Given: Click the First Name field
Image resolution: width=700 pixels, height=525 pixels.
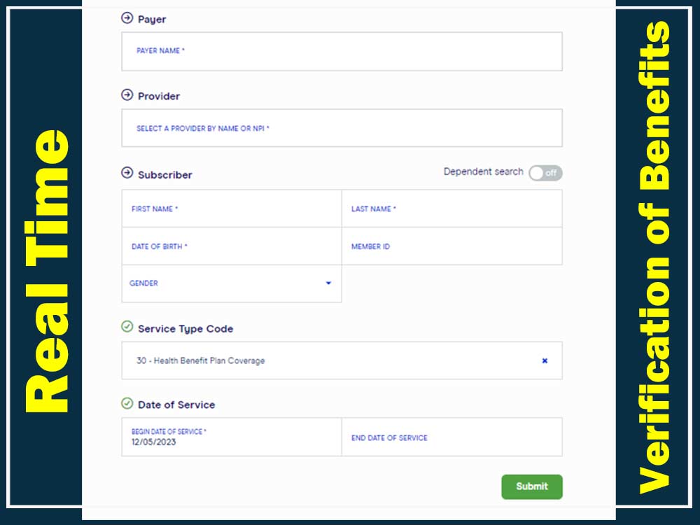Looking at the screenshot, I should (x=232, y=209).
